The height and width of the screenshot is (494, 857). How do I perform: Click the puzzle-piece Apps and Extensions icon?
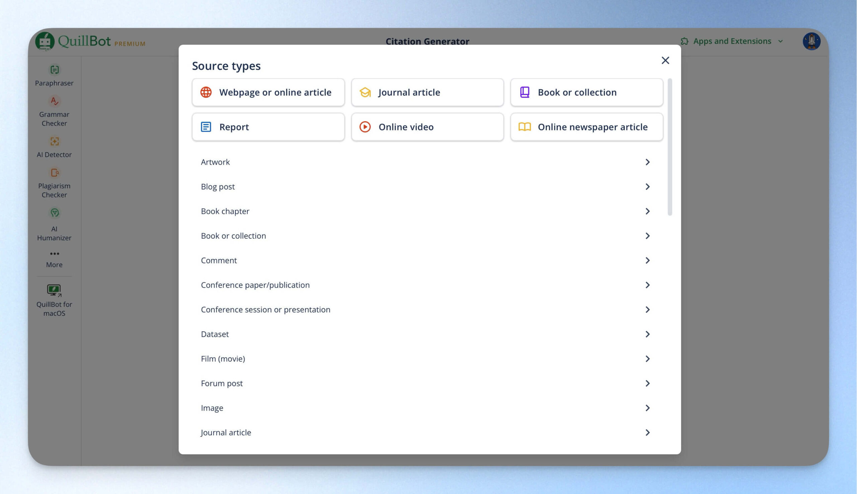pos(684,41)
